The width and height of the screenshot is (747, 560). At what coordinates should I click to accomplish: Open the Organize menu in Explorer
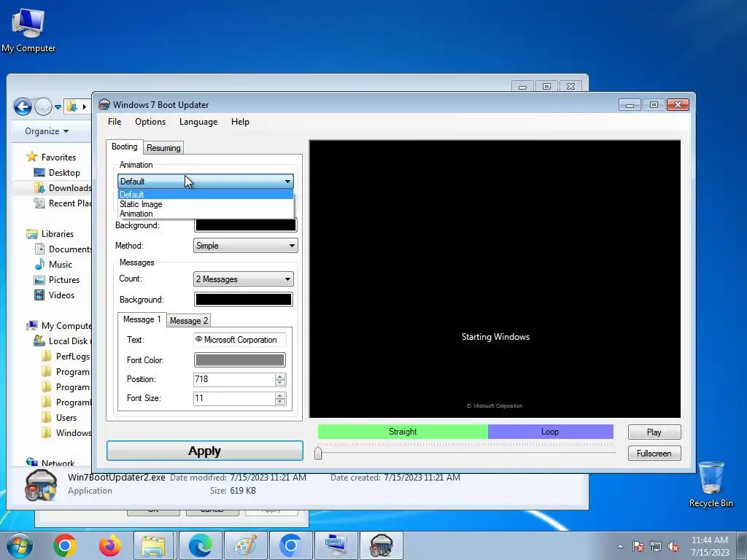pos(47,131)
